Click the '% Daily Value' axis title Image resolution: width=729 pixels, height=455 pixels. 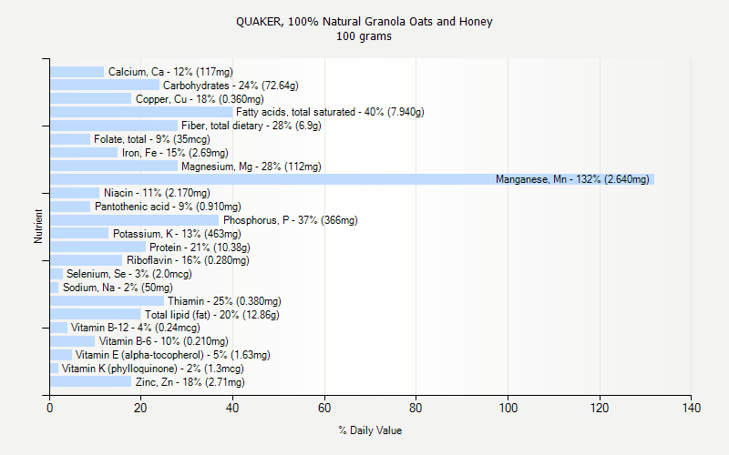tap(370, 430)
